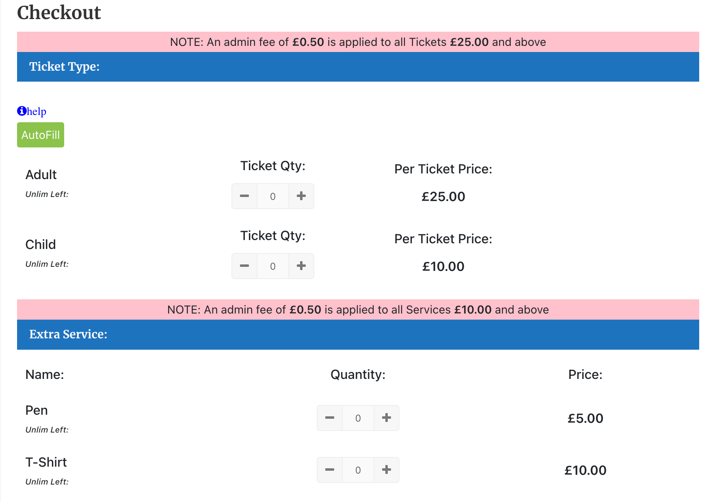
Task: Open the help link
Action: pyautogui.click(x=37, y=112)
